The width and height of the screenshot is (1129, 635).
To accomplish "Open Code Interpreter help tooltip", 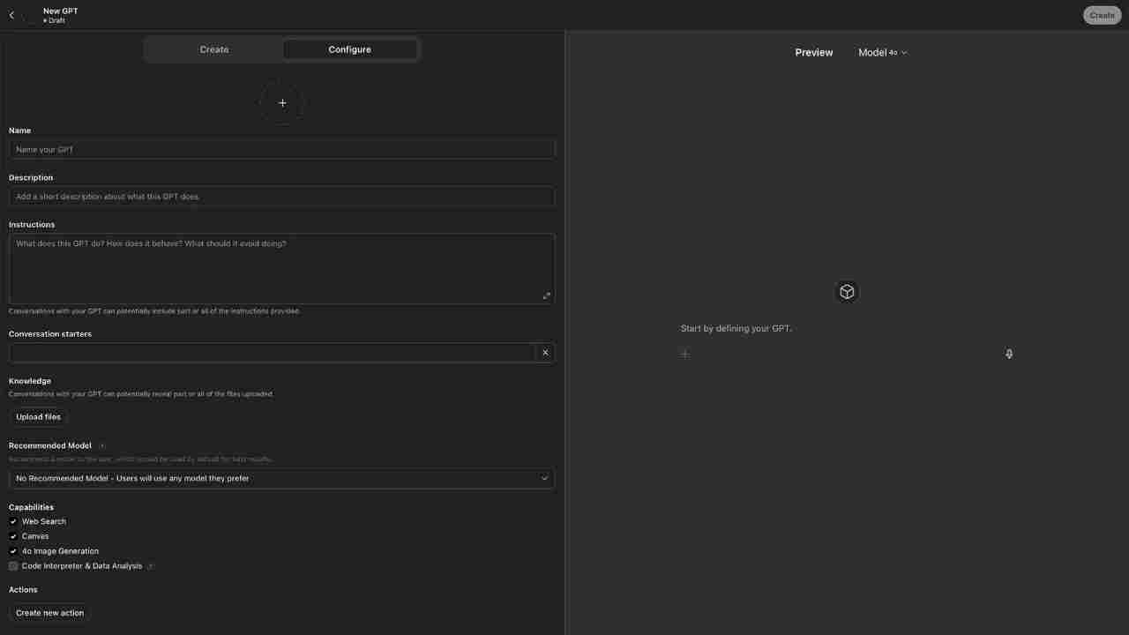I will [x=151, y=566].
